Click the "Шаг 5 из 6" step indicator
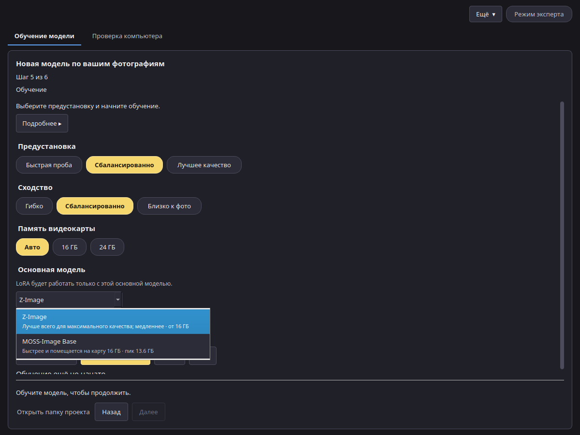The height and width of the screenshot is (435, 580). click(32, 77)
